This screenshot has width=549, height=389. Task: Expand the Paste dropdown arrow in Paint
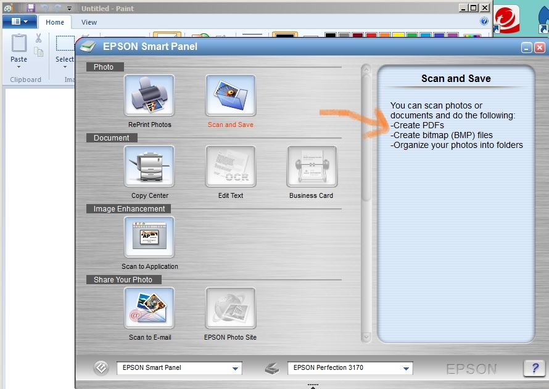[x=19, y=67]
